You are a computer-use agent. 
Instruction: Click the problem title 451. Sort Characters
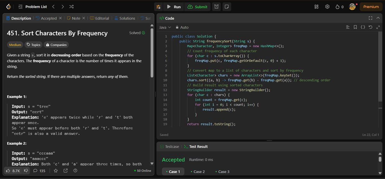pyautogui.click(x=57, y=33)
